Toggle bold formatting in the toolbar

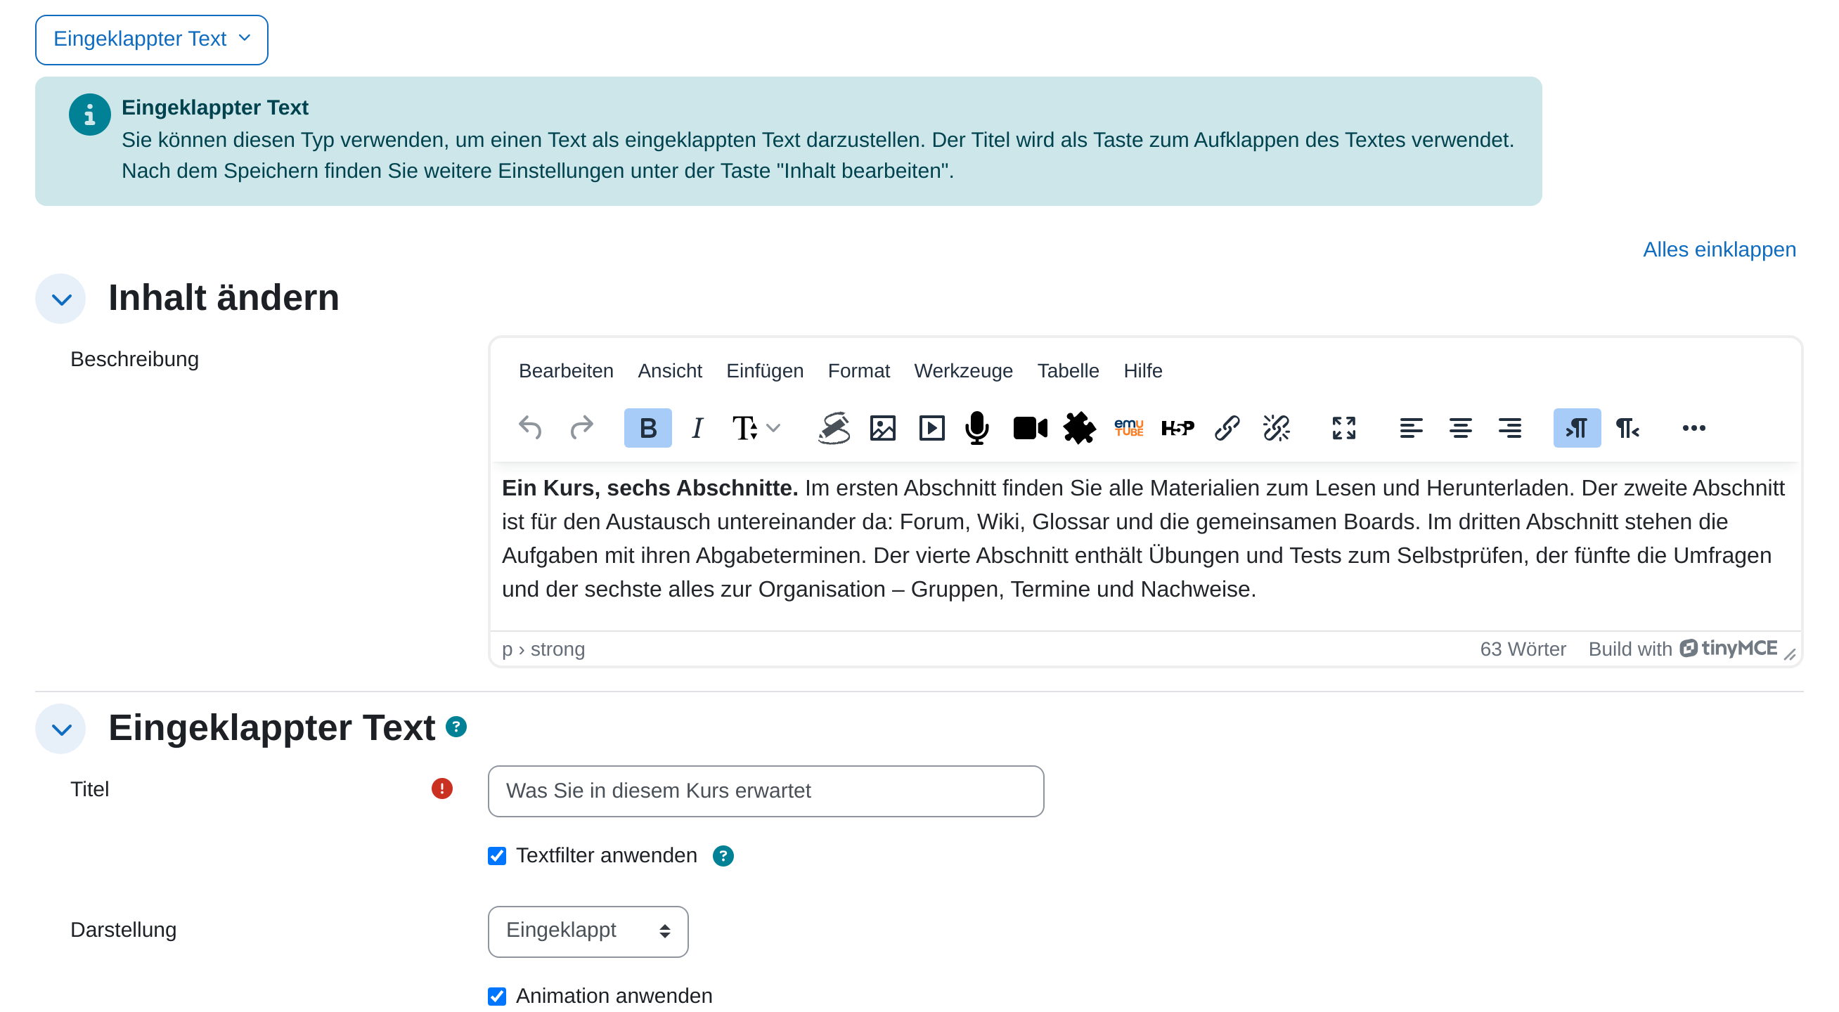click(647, 428)
